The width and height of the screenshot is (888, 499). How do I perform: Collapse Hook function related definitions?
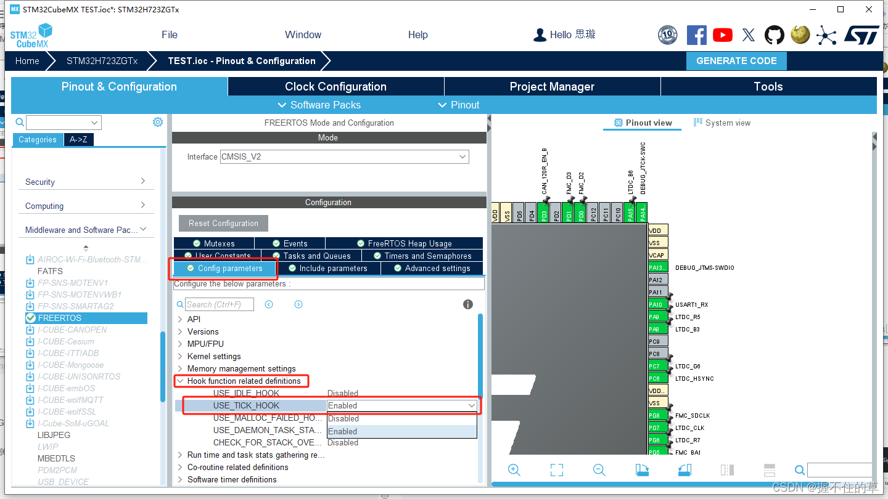180,381
